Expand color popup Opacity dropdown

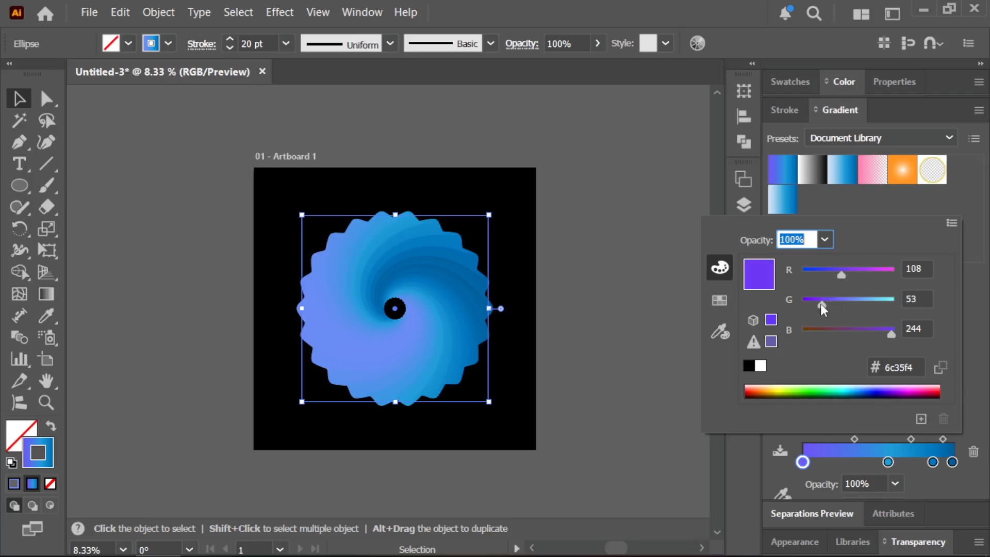pyautogui.click(x=824, y=239)
